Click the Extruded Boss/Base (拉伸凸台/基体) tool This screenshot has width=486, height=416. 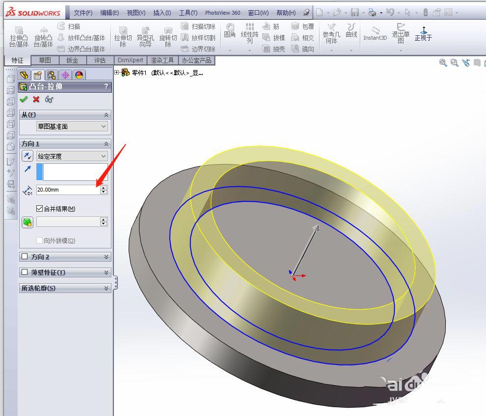[x=19, y=37]
